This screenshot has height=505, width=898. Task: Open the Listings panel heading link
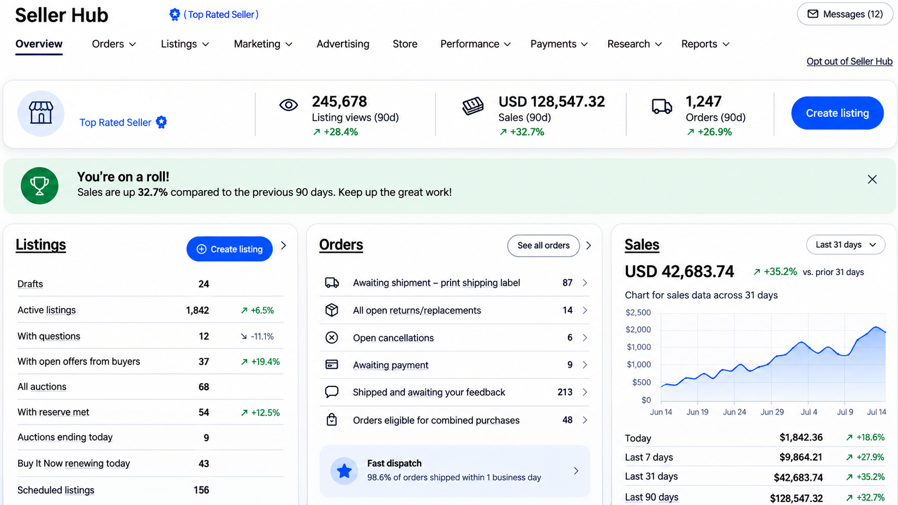point(41,245)
